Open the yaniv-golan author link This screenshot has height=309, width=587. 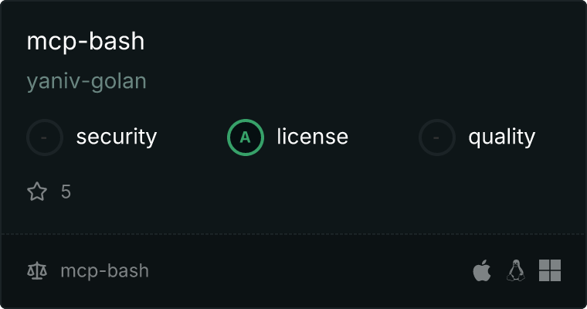(87, 81)
